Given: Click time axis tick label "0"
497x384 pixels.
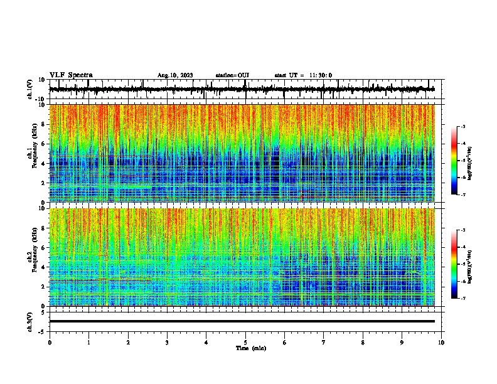Looking at the screenshot, I should click(50, 343).
